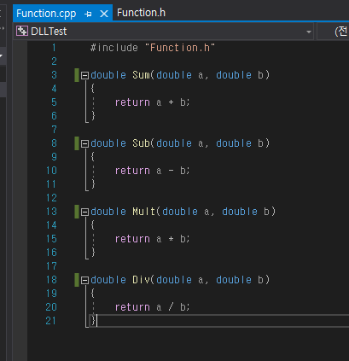Click the include "Function.h" string
349x361 pixels.
(x=180, y=48)
